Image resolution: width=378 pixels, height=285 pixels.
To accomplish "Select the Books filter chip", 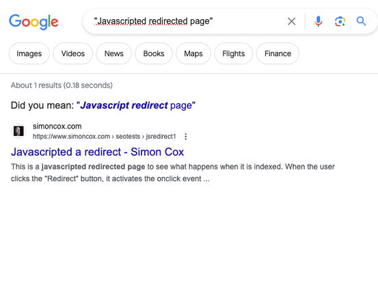I will [154, 53].
